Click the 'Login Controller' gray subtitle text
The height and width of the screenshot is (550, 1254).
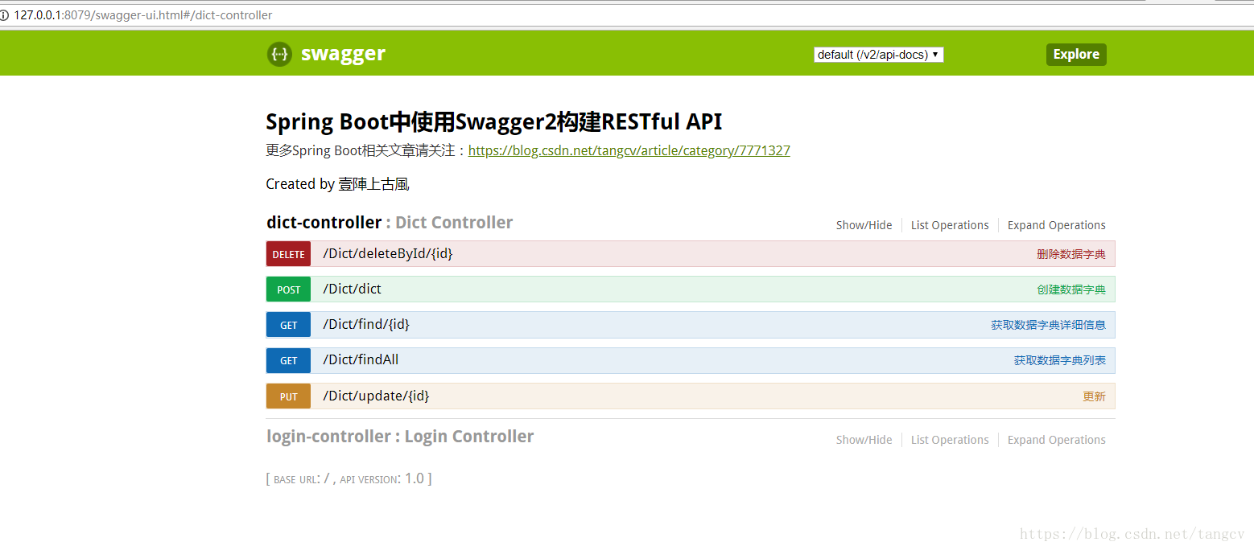coord(469,437)
